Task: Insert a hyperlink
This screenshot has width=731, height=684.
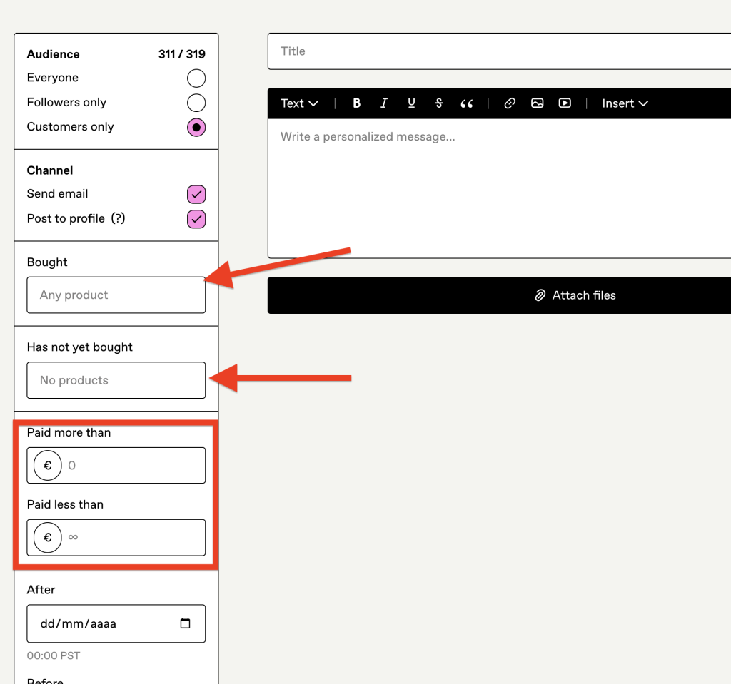Action: click(x=510, y=103)
